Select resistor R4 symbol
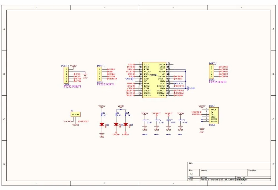Screen dimensions: 278x190 (102, 114)
